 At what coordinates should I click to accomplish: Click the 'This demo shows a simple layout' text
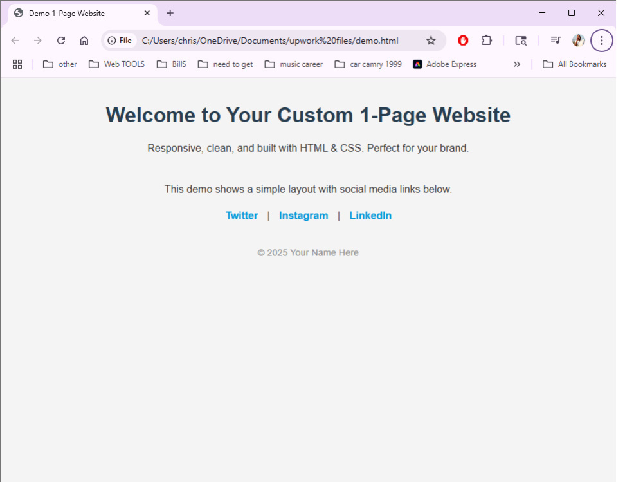308,189
